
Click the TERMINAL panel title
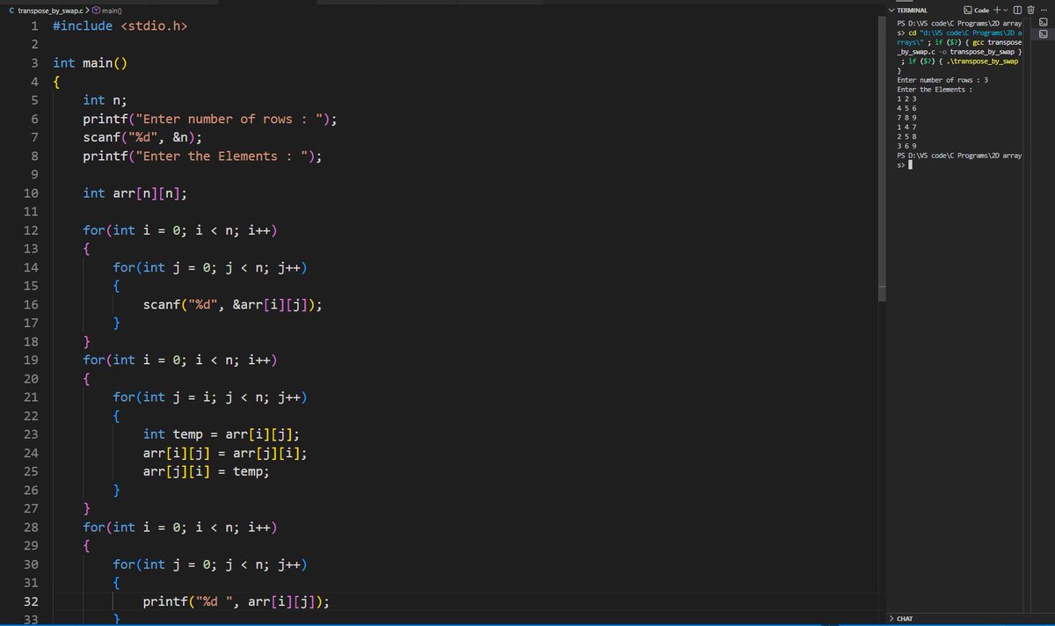(911, 10)
